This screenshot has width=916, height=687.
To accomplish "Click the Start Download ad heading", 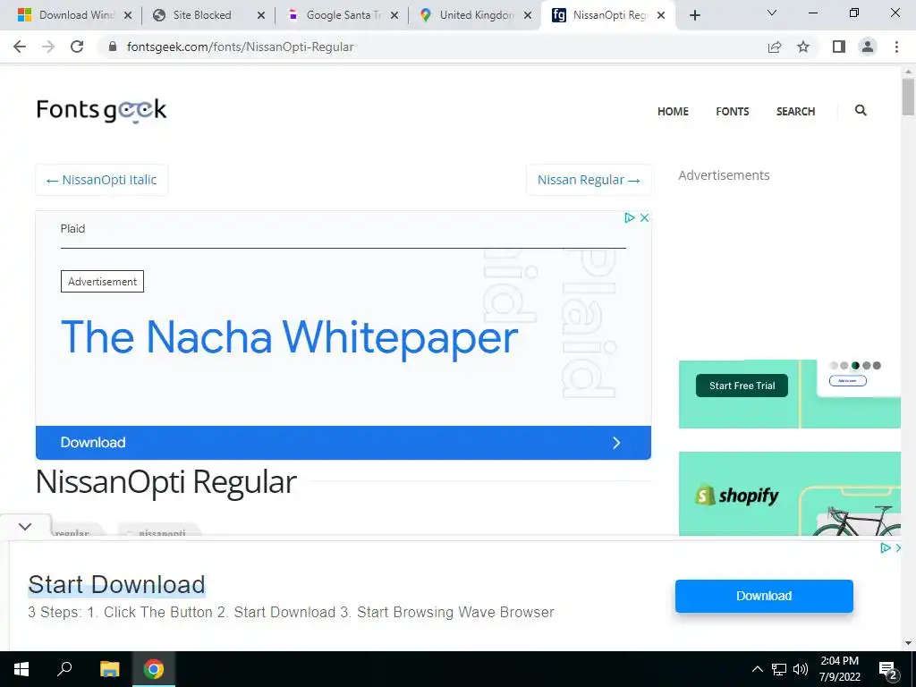I will pos(117,585).
